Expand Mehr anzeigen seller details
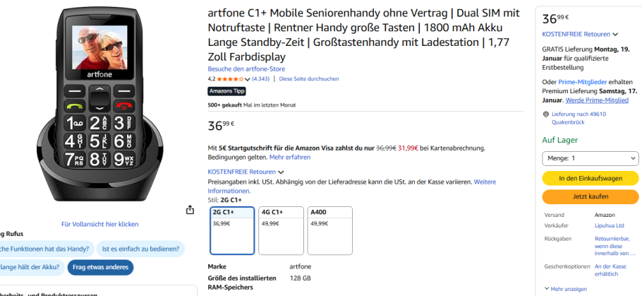This screenshot has width=642, height=296. click(568, 289)
